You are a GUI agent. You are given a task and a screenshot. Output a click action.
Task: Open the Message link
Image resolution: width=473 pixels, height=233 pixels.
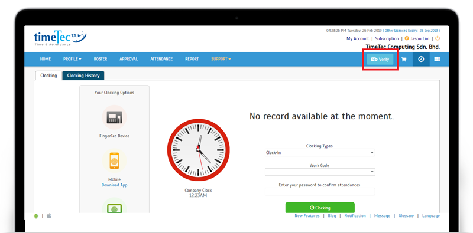(x=382, y=216)
